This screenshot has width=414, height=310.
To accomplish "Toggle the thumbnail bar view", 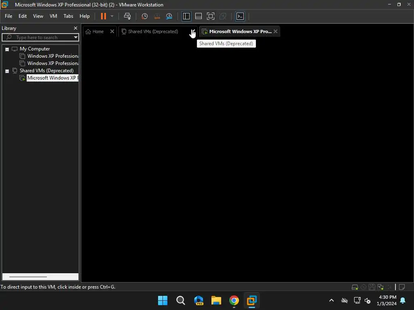I will 198,16.
